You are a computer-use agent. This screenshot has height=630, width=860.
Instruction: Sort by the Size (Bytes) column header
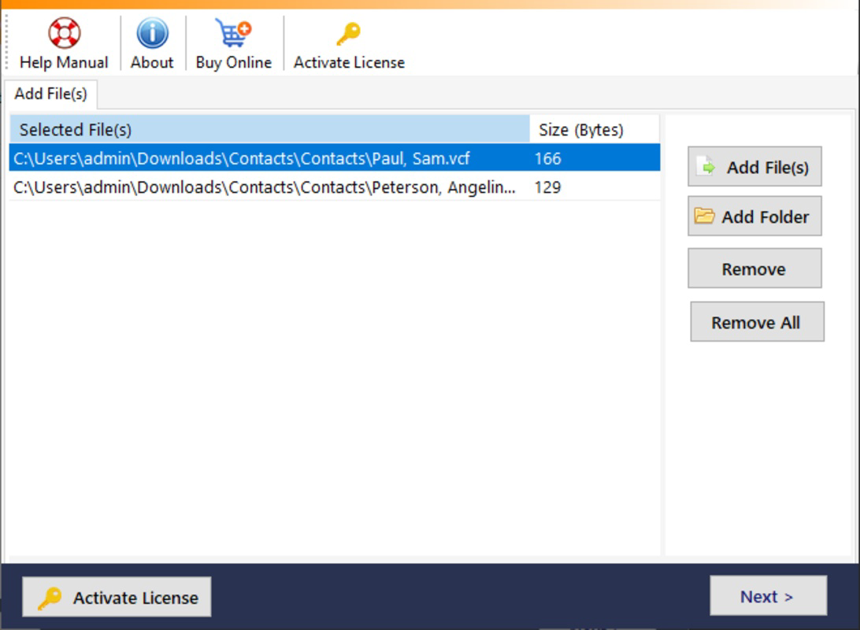coord(595,129)
